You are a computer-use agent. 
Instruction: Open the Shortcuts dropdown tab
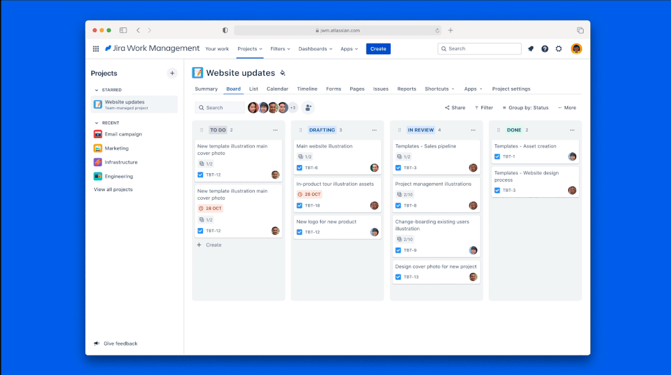tap(440, 89)
